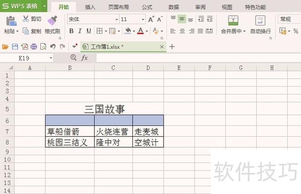
Task: Center text horizontally
Action: [182, 31]
